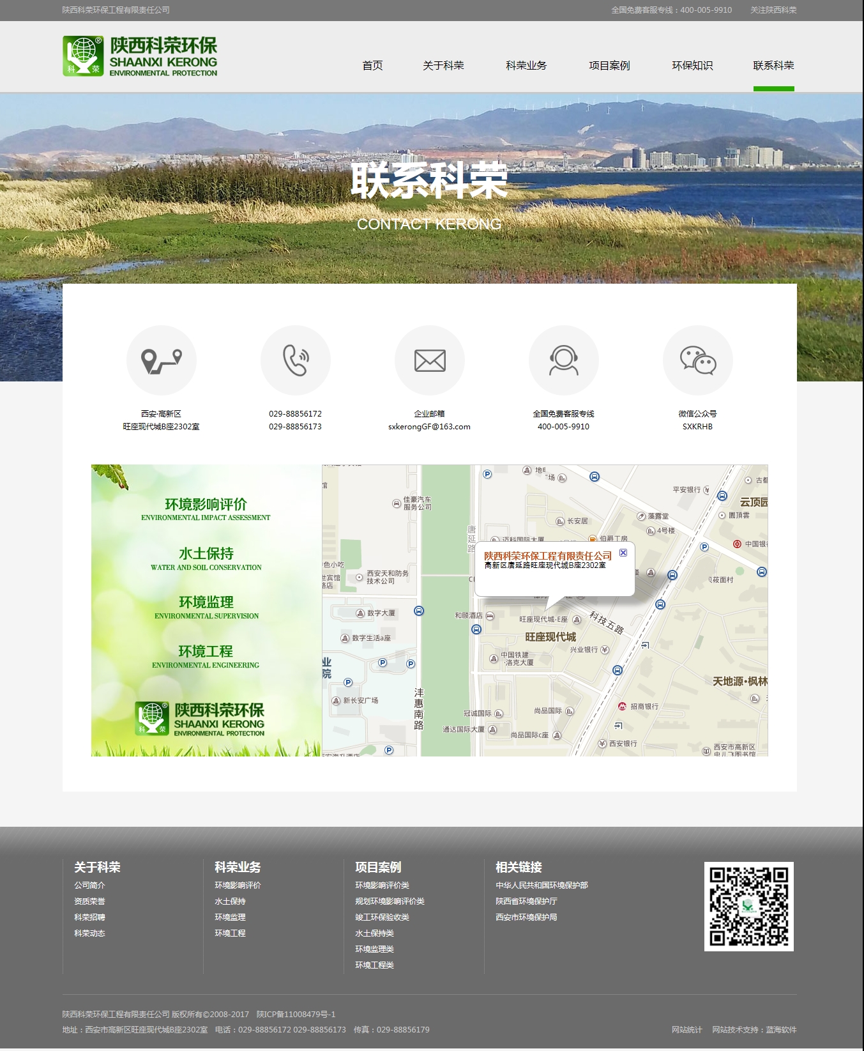Viewport: 864px width, 1051px height.
Task: Click the company name in map popup
Action: coord(548,556)
